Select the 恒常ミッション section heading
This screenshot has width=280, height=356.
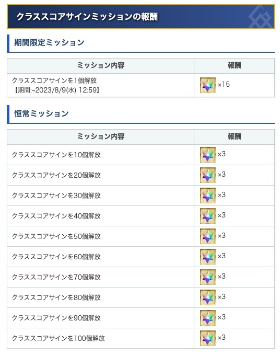(41, 113)
